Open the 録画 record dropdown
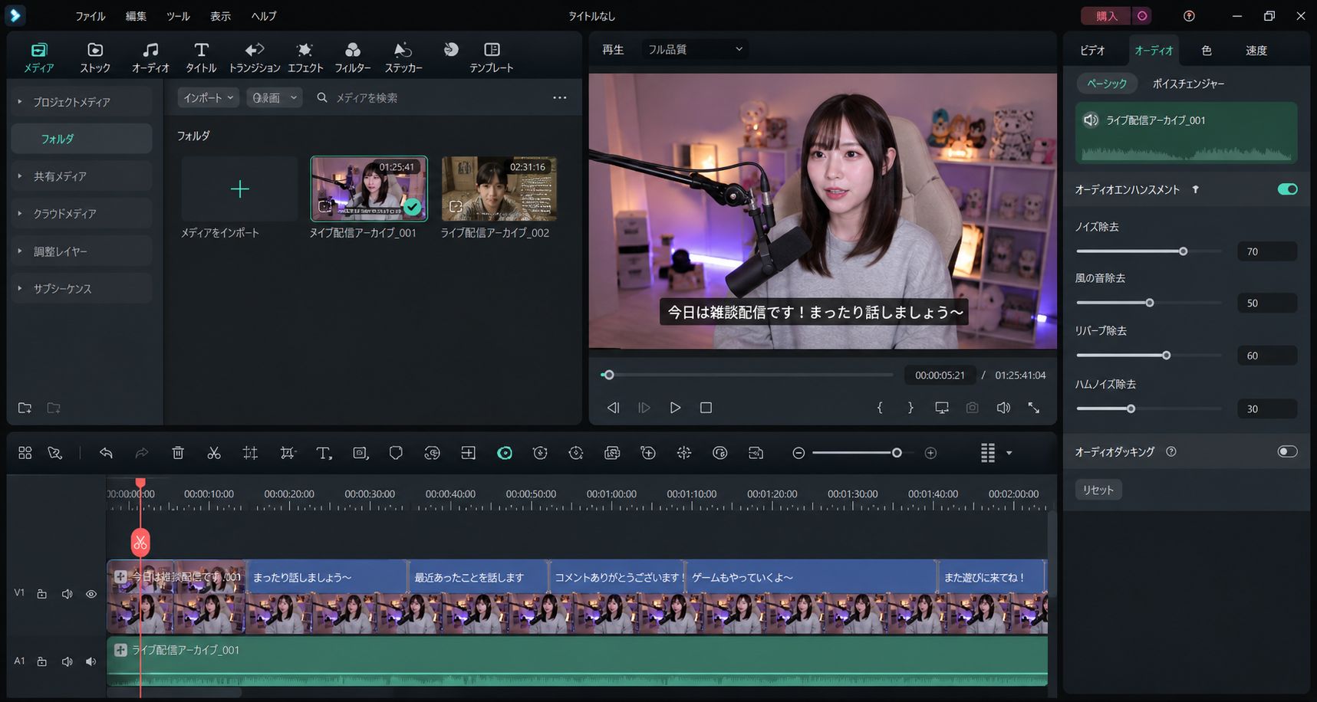This screenshot has width=1317, height=702. tap(275, 97)
